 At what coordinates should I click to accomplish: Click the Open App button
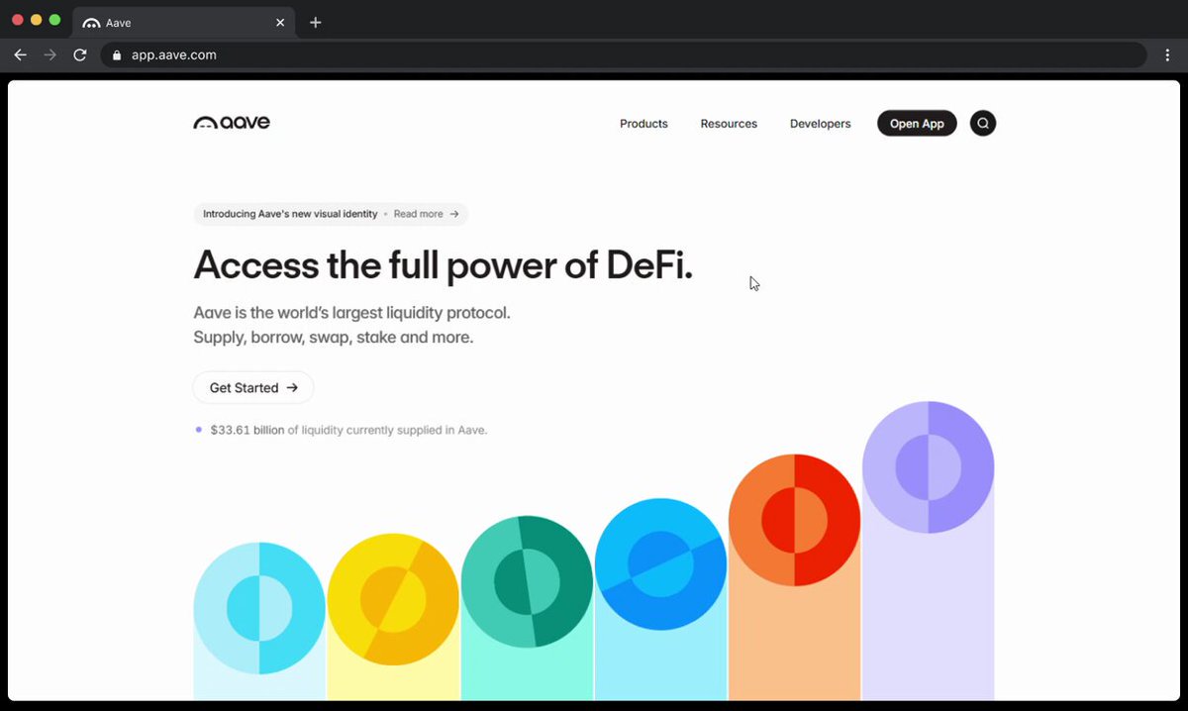(x=917, y=123)
